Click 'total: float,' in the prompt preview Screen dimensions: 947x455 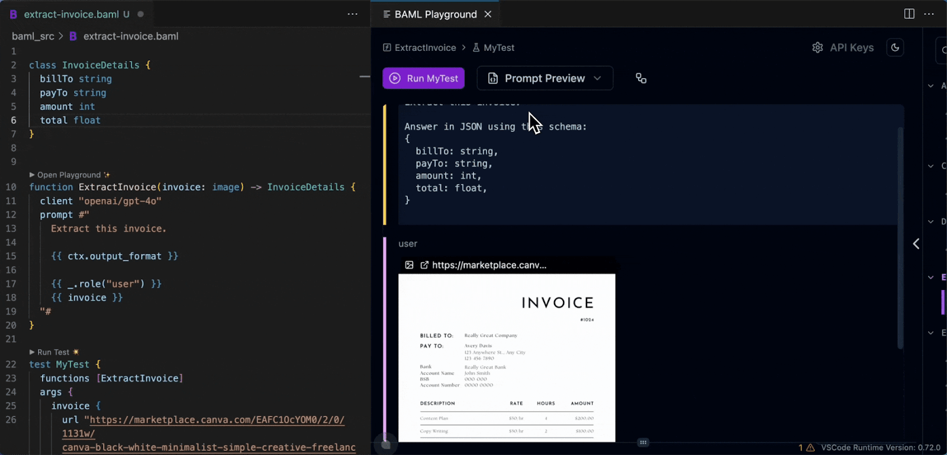pos(451,188)
